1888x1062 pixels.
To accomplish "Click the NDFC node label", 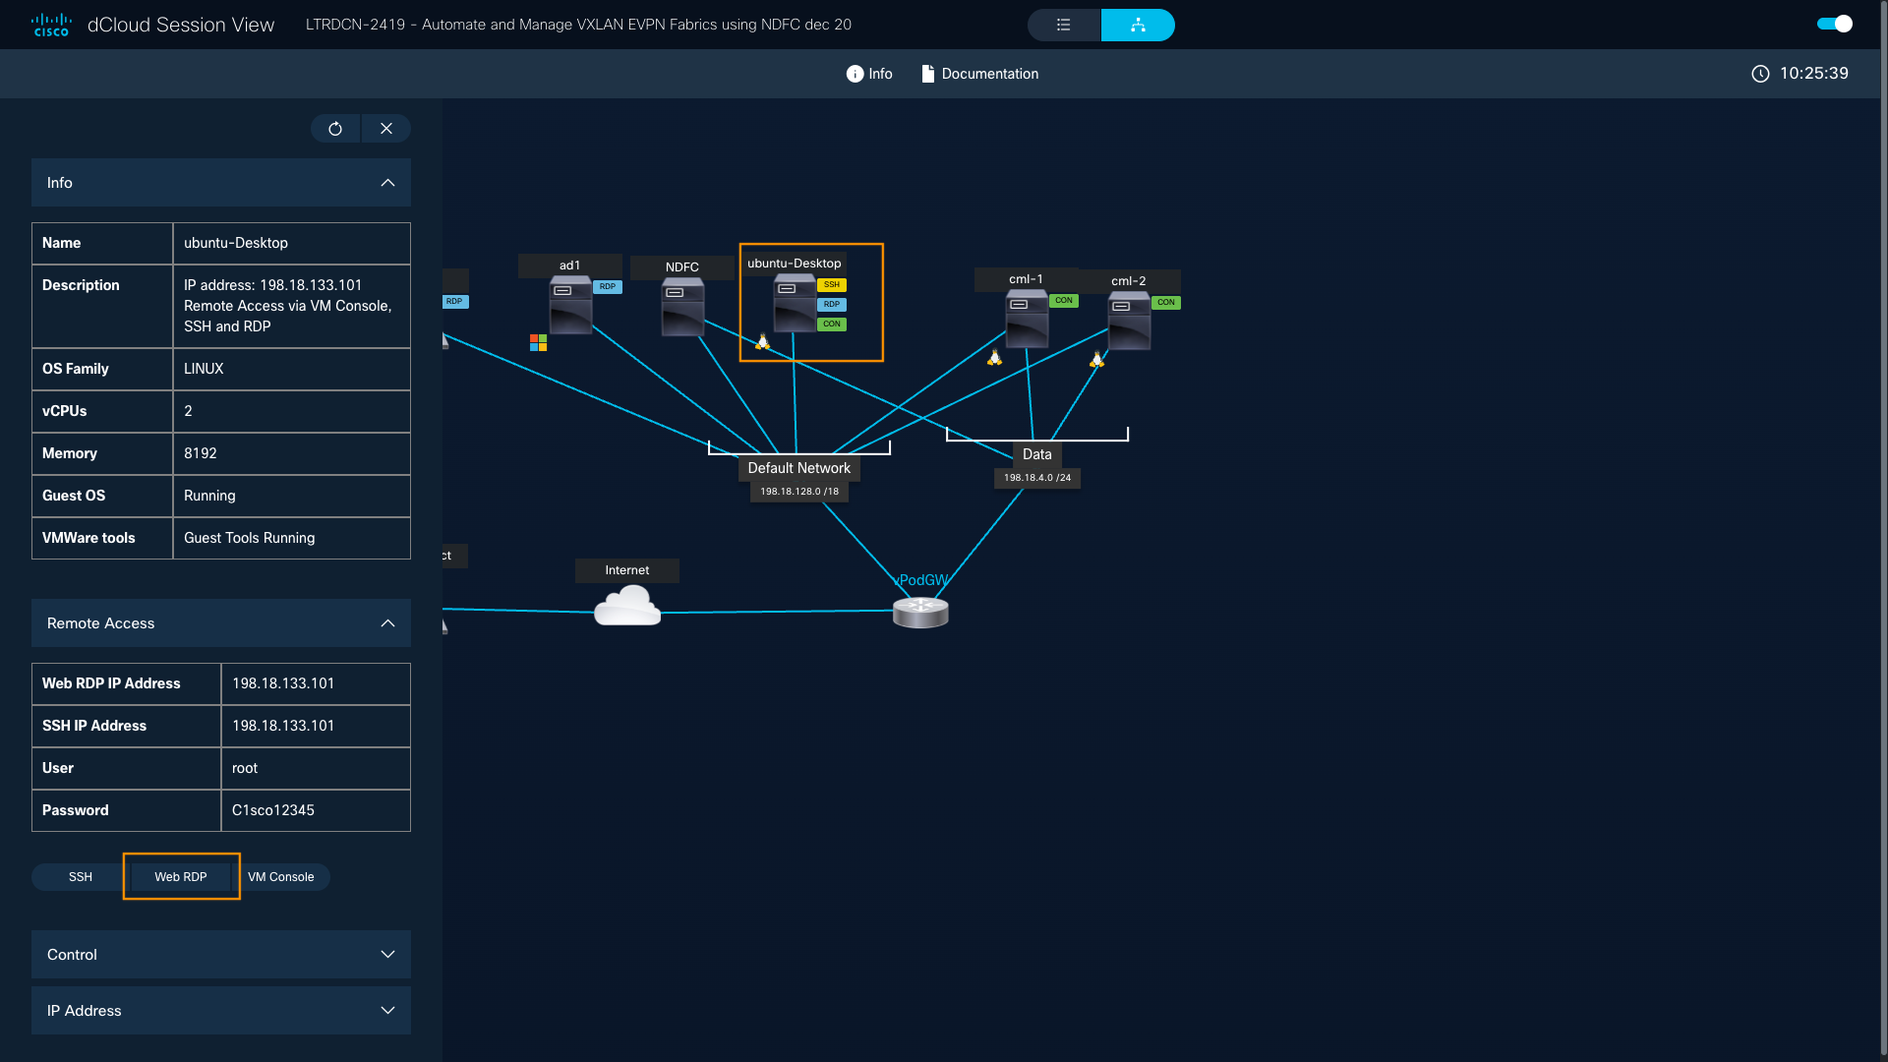I will (682, 267).
